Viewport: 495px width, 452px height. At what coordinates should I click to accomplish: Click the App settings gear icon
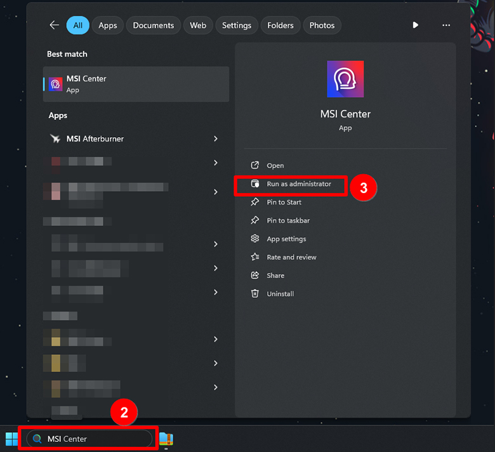[254, 239]
